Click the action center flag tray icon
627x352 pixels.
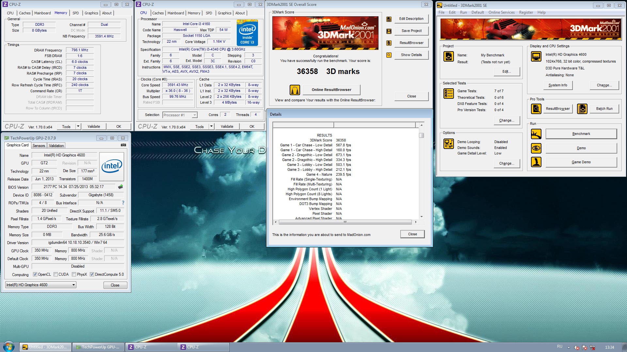(x=585, y=347)
